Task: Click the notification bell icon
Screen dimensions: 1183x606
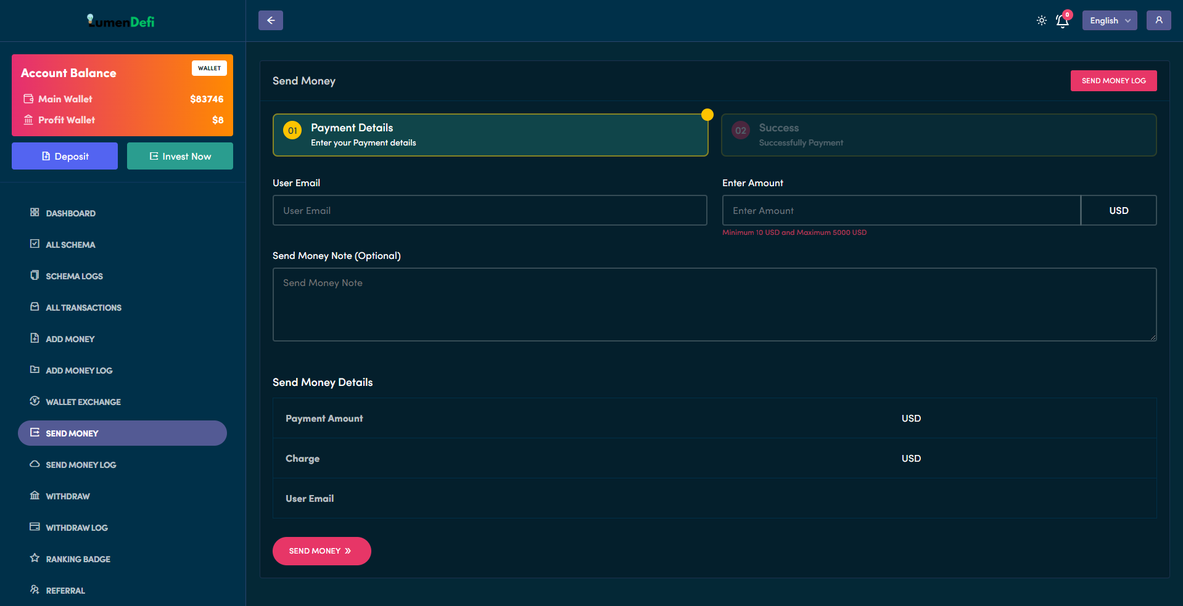Action: coord(1062,20)
